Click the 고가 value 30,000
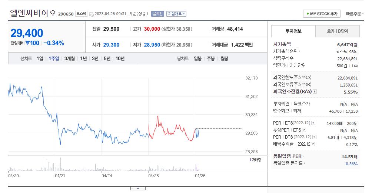The width and height of the screenshot is (372, 193). [x=152, y=29]
